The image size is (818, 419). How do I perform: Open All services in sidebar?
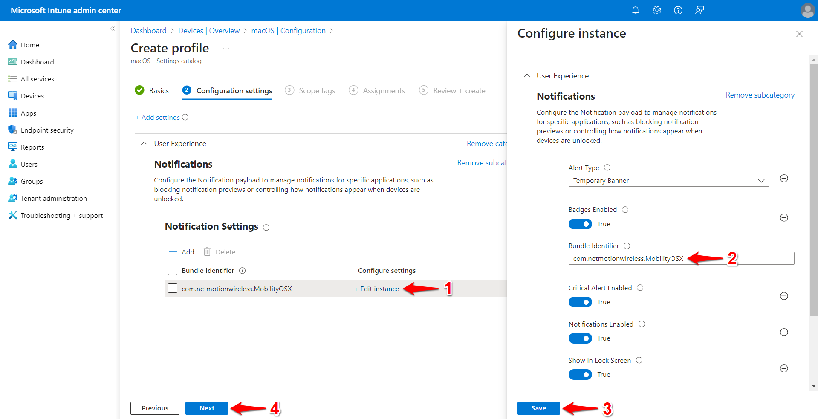[x=38, y=79]
